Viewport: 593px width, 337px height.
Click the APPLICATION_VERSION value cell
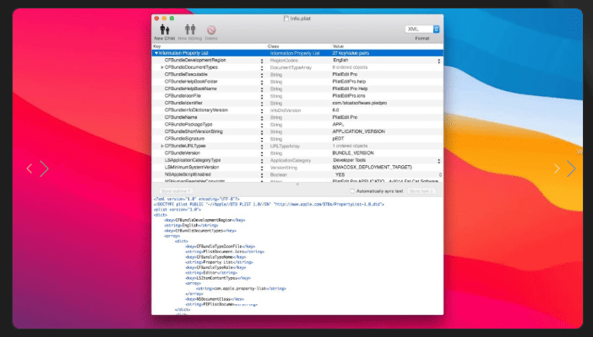[358, 131]
